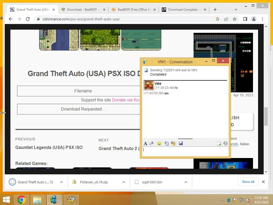Click the green-arrow pages icon in chat toolbar
Viewport: 273px width, 205px height.
219,143
